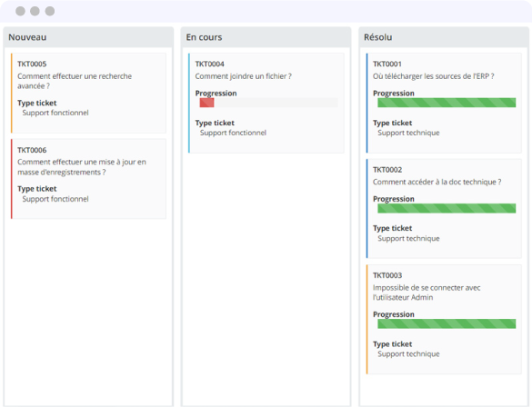Click the first gray window control dot
The image size is (532, 407).
click(x=20, y=11)
